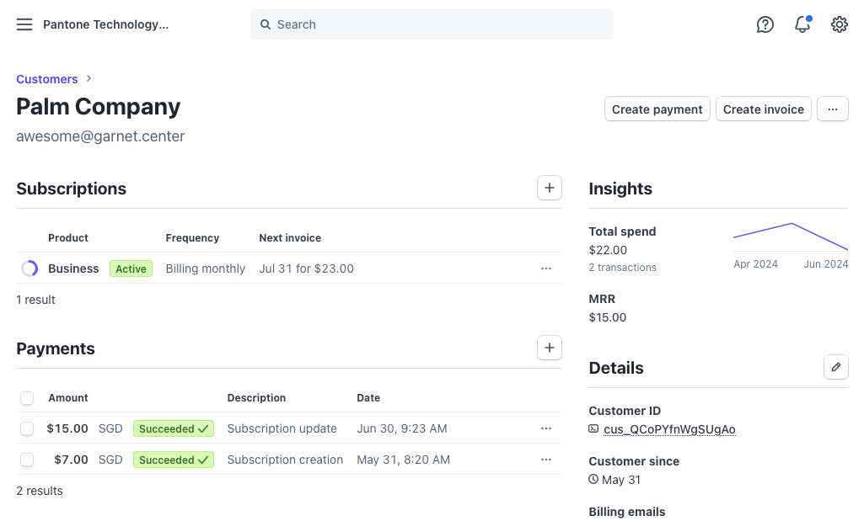Add a subscription with the plus icon
This screenshot has height=521, width=864.
pyautogui.click(x=549, y=187)
